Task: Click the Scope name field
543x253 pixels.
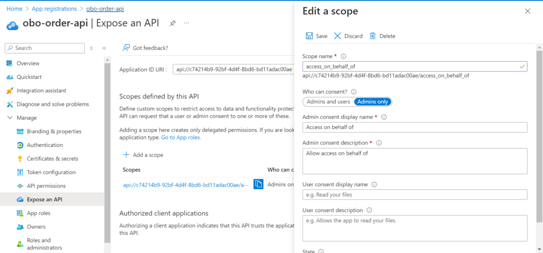Action: tap(415, 66)
